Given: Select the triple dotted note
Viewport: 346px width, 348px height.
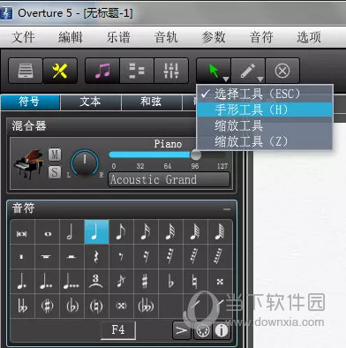Looking at the screenshot, I should coord(71,281).
